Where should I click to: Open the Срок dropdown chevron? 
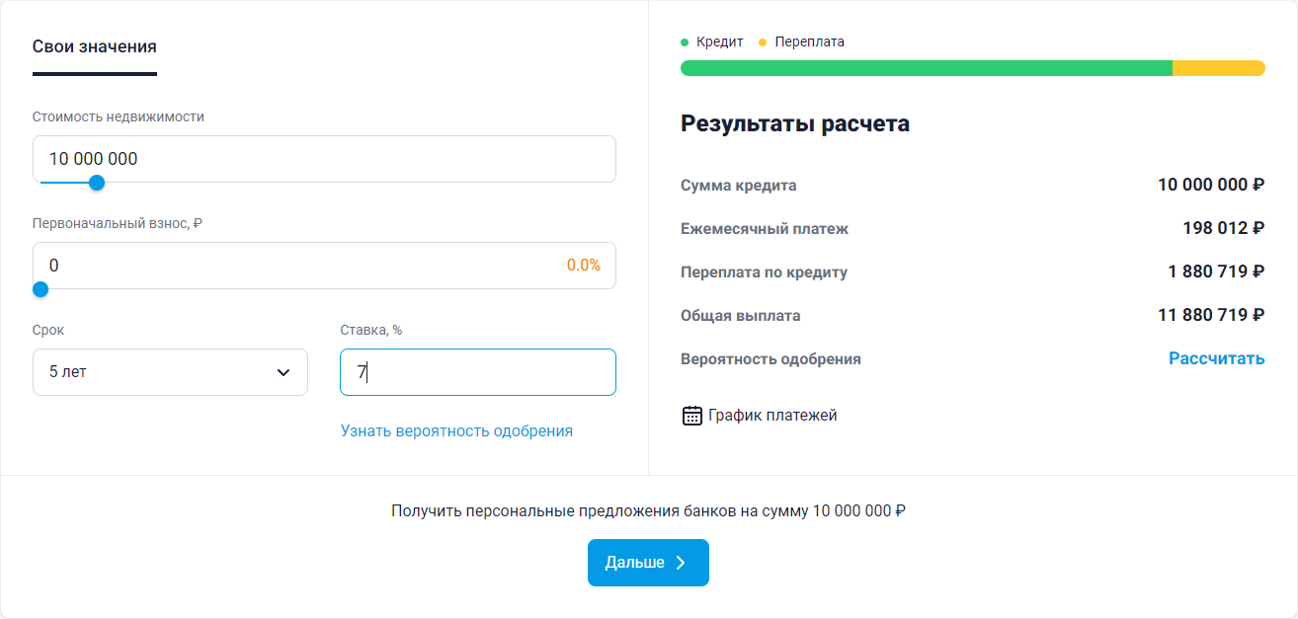(284, 372)
